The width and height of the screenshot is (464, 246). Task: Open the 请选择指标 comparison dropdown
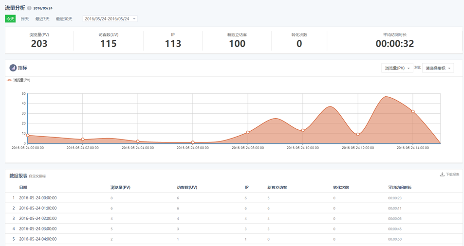pos(438,68)
